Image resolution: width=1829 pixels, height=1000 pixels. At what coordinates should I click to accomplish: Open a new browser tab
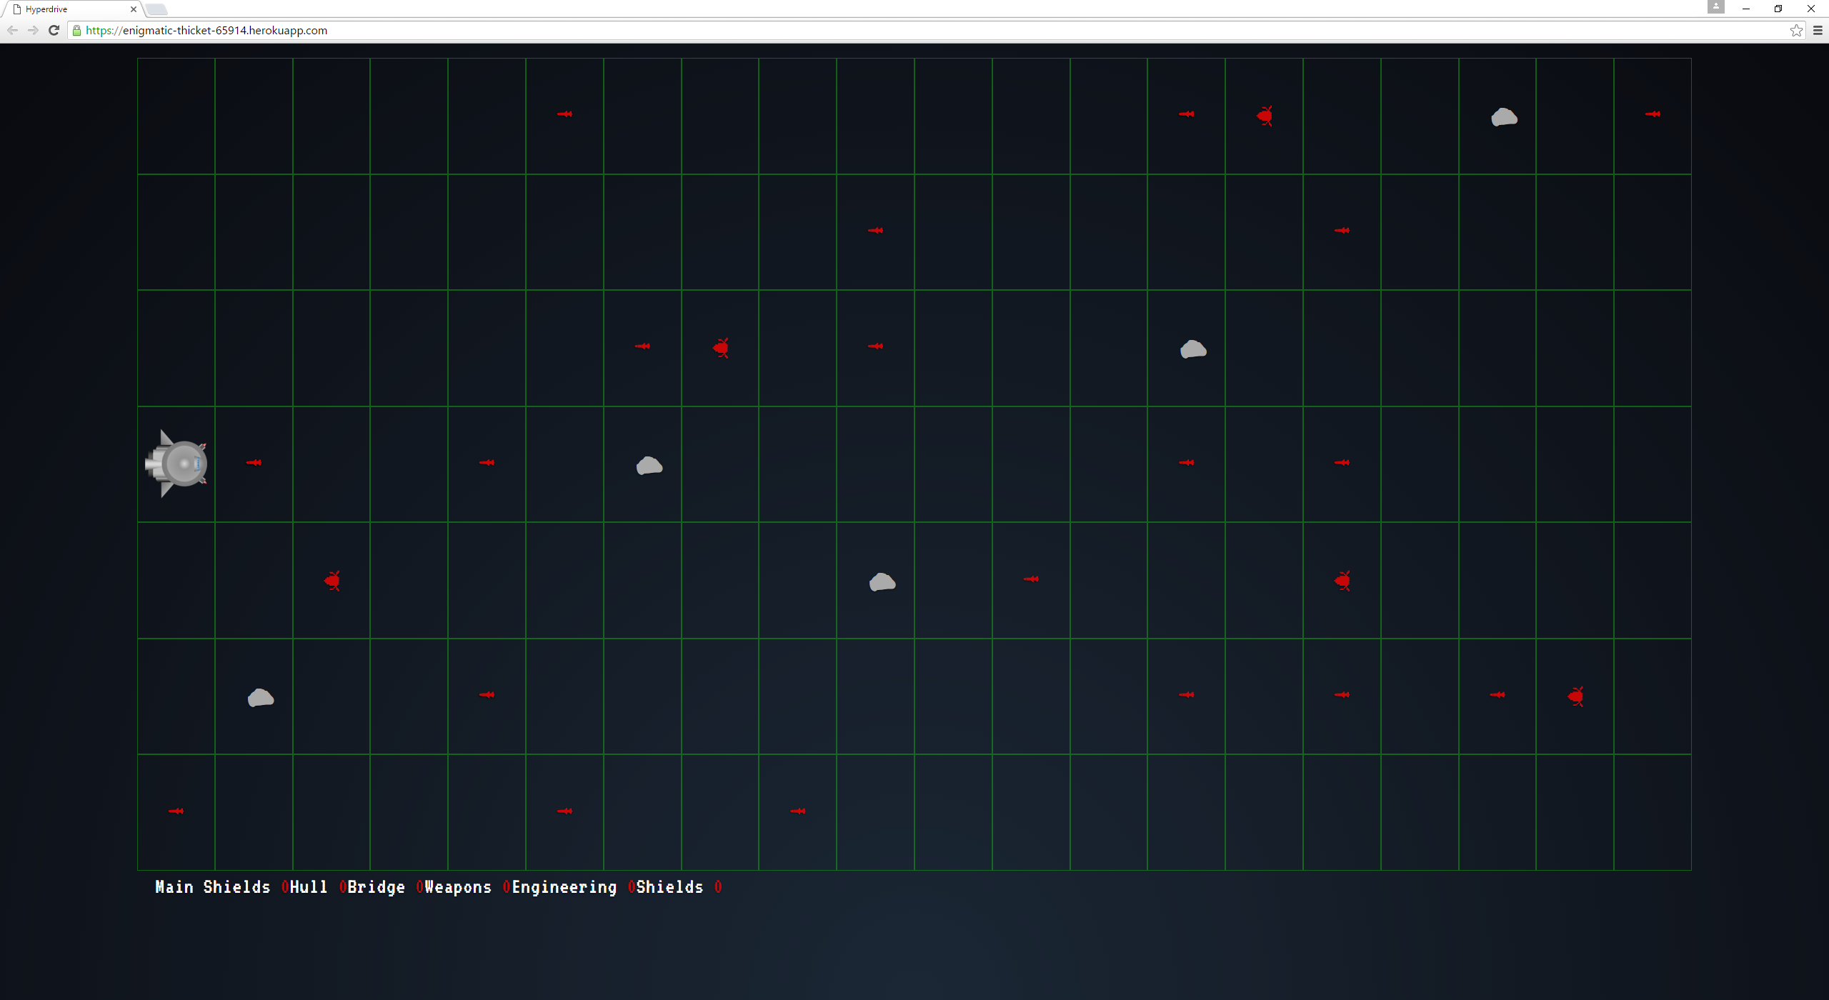tap(156, 9)
